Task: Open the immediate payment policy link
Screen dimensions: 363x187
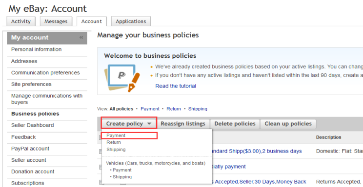Action: [x=229, y=167]
